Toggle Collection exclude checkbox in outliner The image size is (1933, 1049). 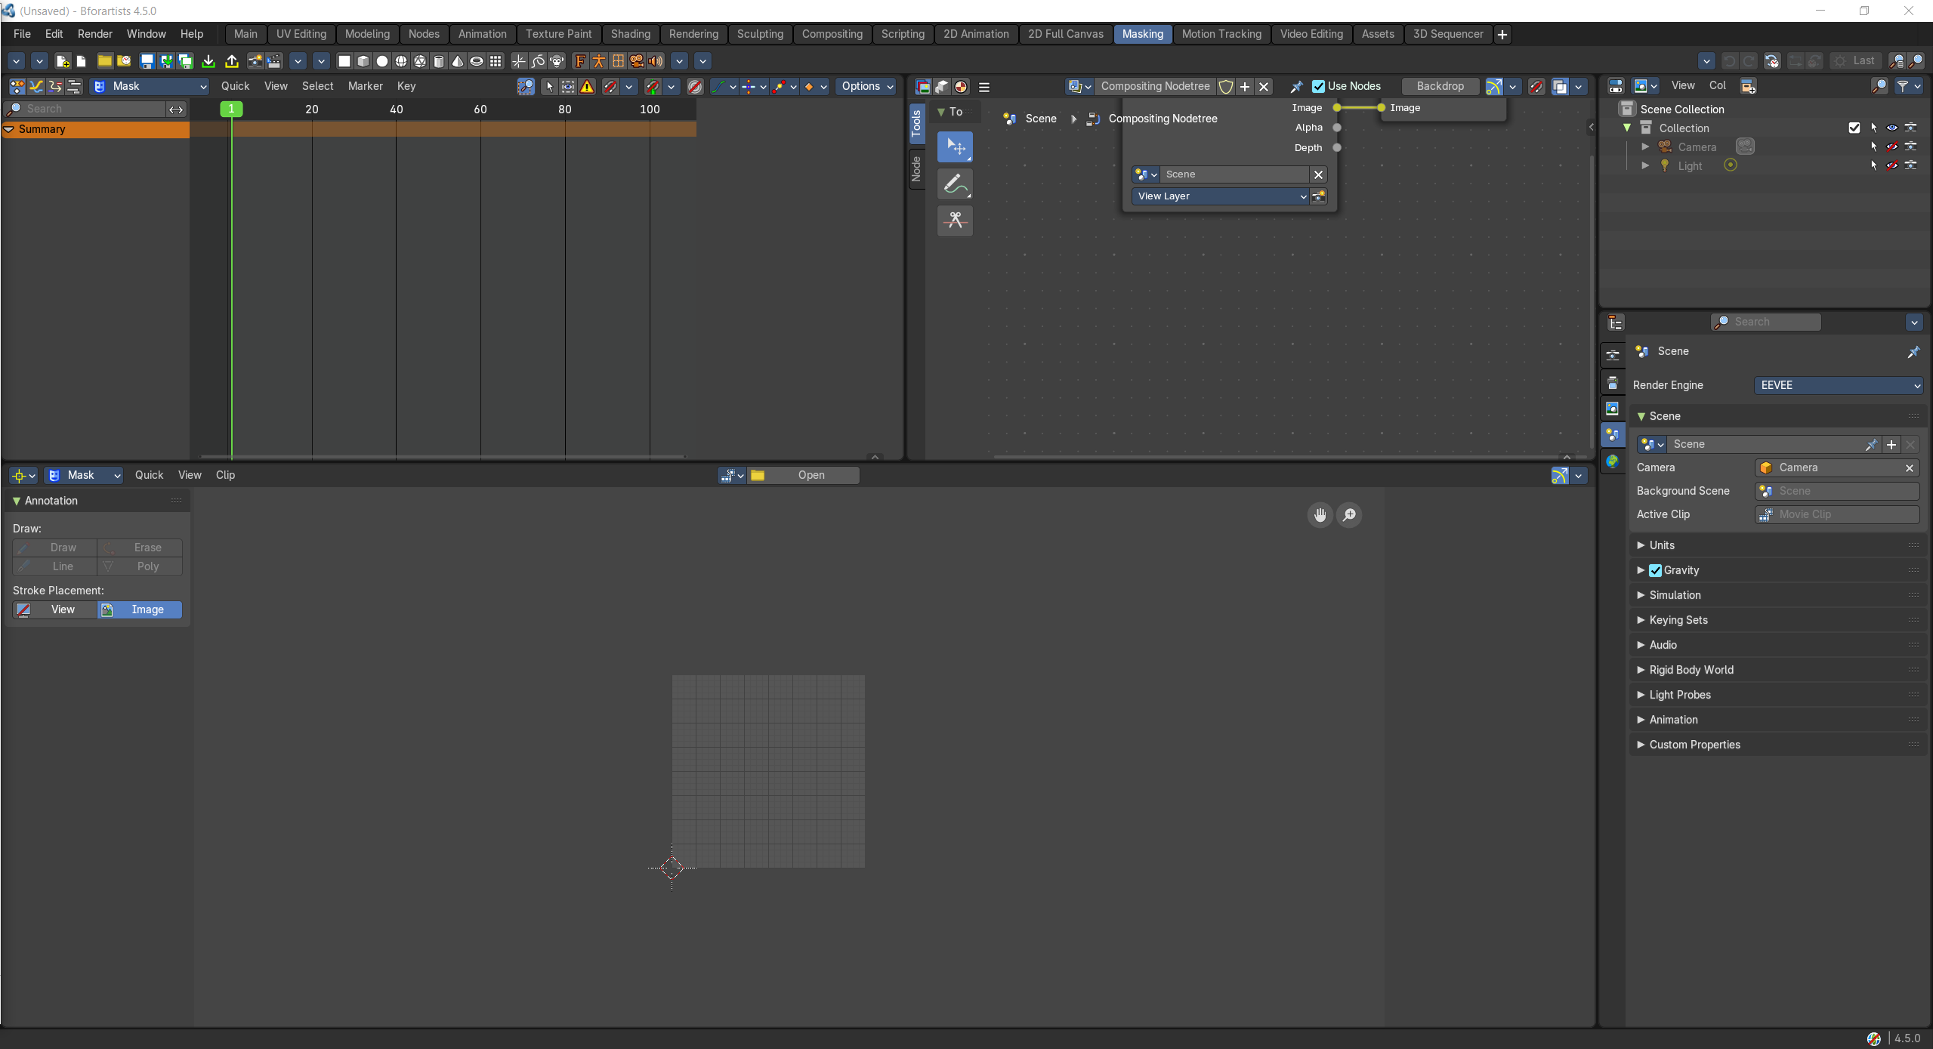click(1854, 128)
